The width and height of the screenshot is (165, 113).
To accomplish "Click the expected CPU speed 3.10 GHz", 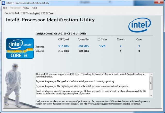I will coord(64,51).
